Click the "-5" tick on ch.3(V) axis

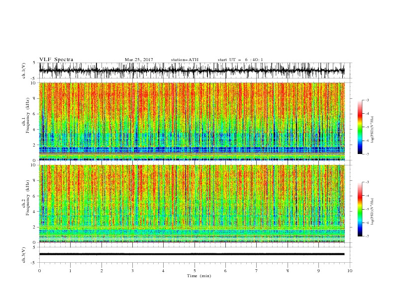click(34, 263)
